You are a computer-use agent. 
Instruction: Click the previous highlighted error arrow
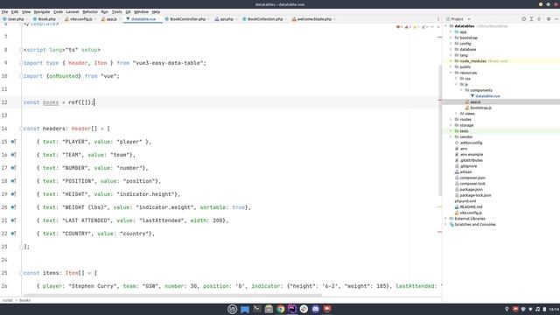(432, 27)
